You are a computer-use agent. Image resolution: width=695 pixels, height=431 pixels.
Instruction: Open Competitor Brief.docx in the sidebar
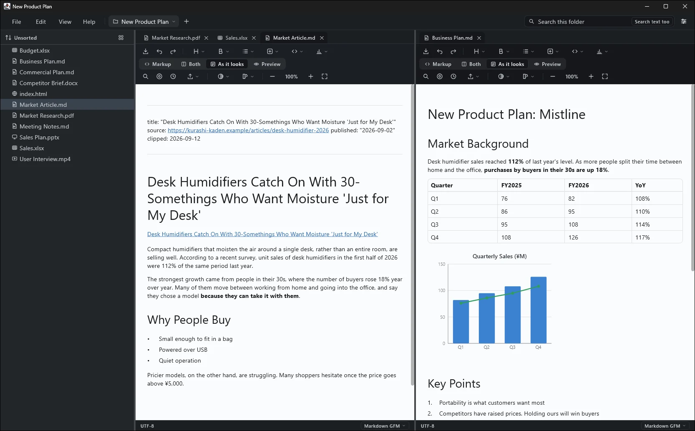tap(48, 83)
